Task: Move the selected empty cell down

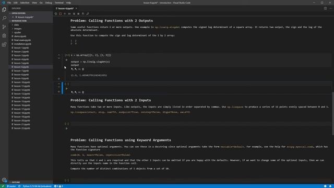Action: tap(59, 87)
